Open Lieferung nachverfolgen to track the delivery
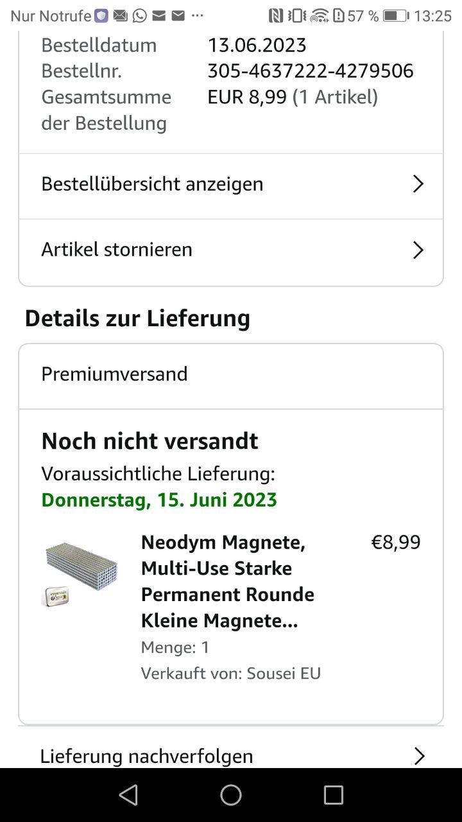462x822 pixels. pyautogui.click(x=146, y=756)
